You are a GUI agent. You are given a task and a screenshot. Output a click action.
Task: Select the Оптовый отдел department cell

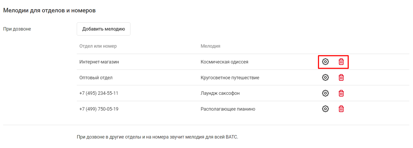96,78
